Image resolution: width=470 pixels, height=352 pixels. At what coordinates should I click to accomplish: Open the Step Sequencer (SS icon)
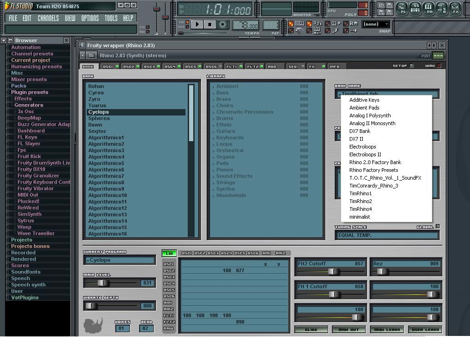point(415,8)
